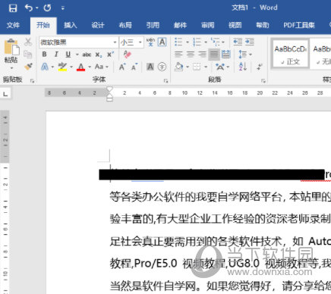This screenshot has width=331, height=294.
Task: Toggle bold formatting
Action: [x=45, y=54]
